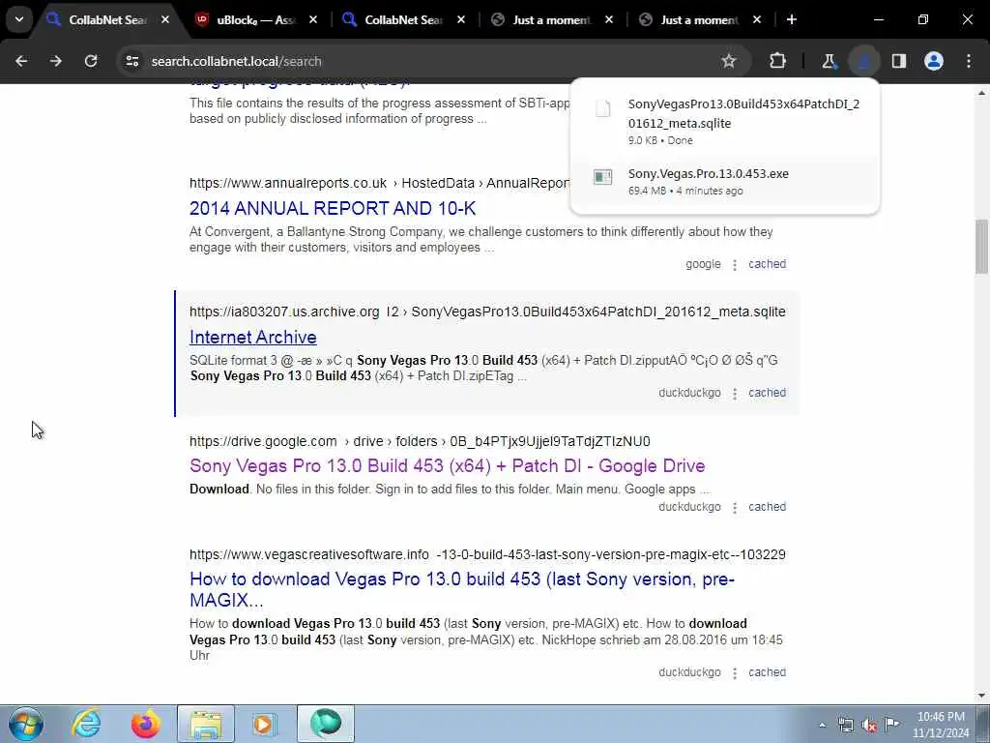Close the last Just a moment tab

pos(757,19)
